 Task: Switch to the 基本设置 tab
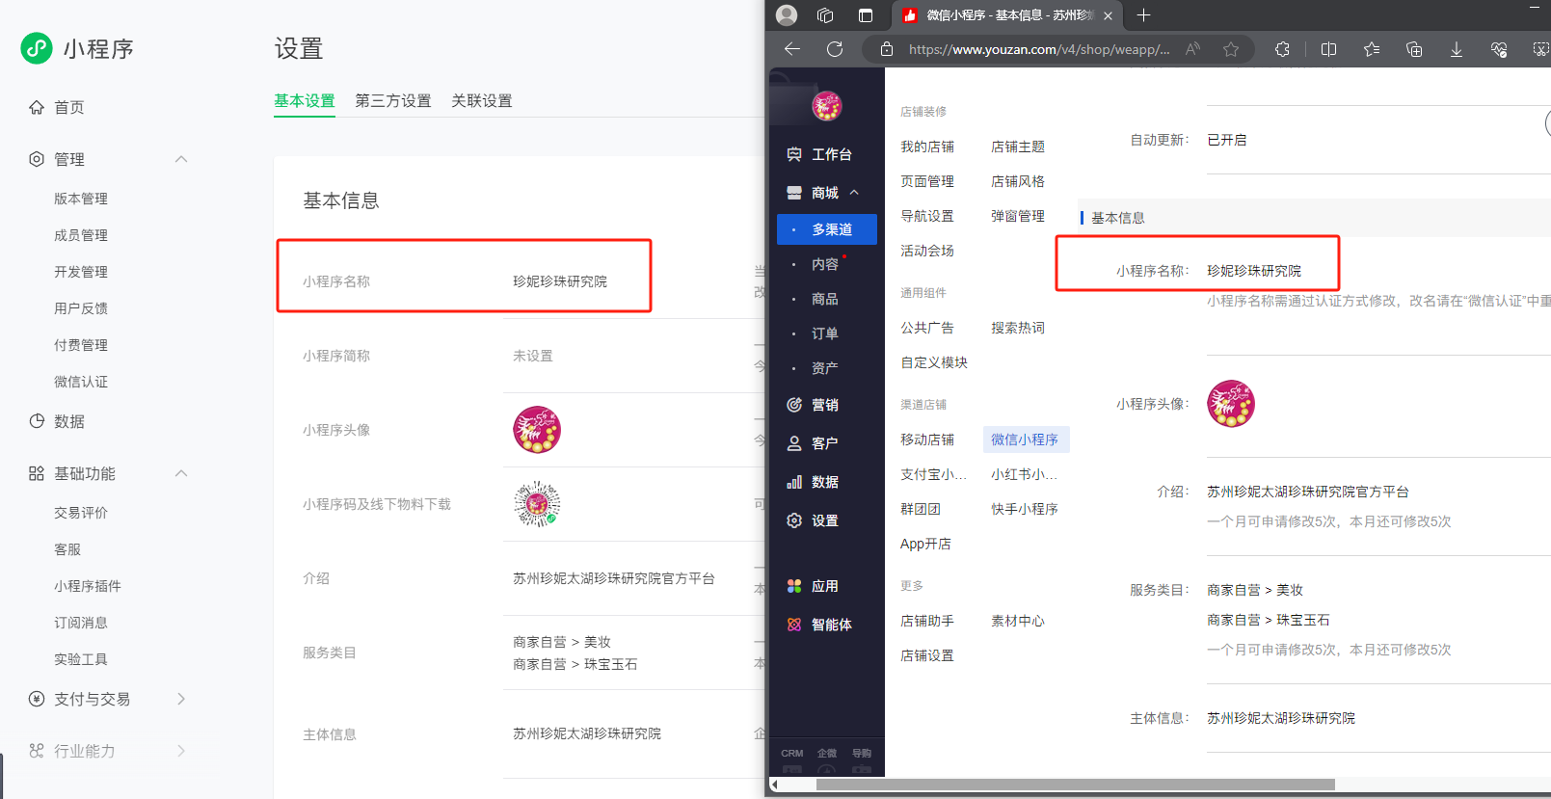click(305, 101)
